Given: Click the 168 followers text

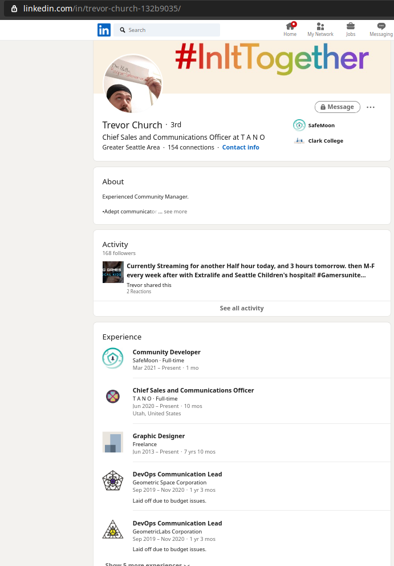Looking at the screenshot, I should click(119, 253).
